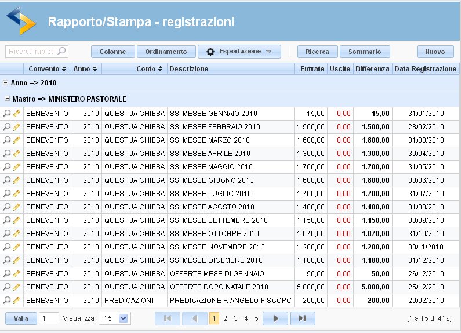
Task: Open the Ordinamento options
Action: (x=166, y=52)
